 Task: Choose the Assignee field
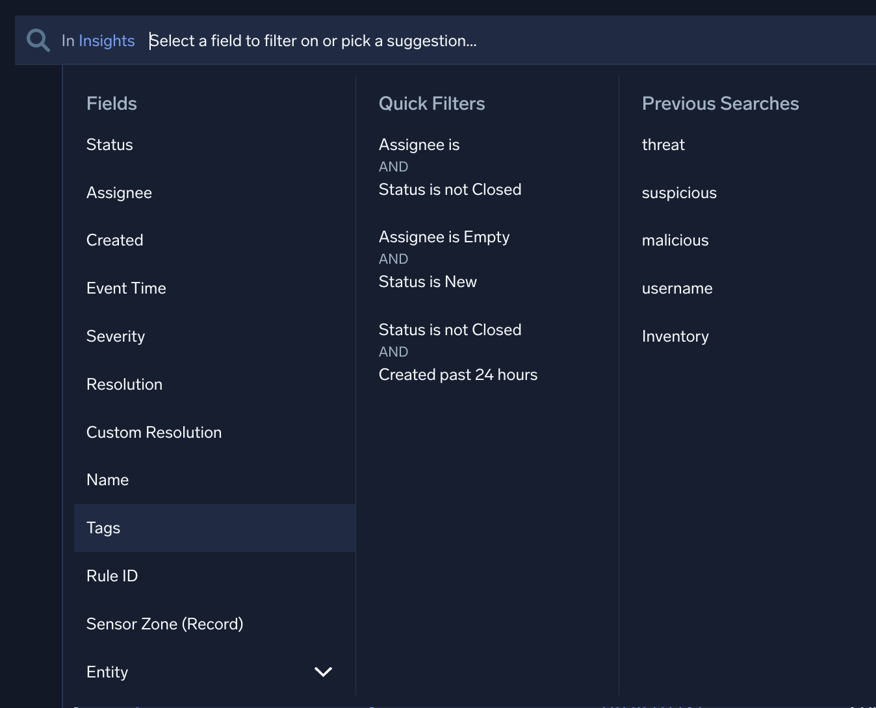(119, 193)
